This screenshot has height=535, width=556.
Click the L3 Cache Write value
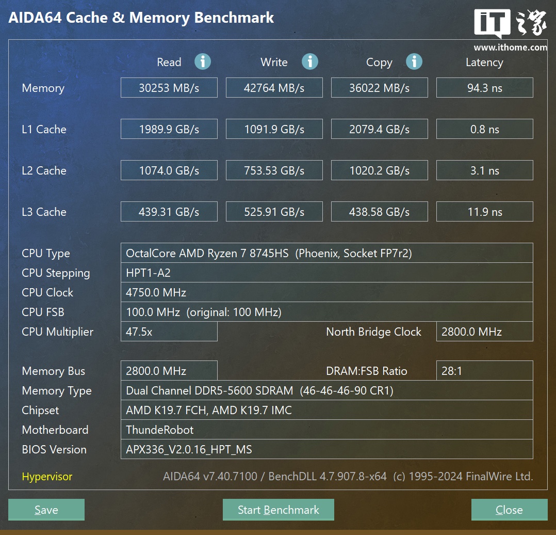[x=274, y=212]
